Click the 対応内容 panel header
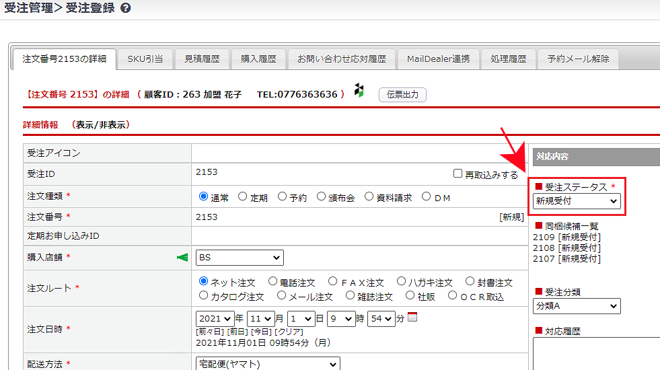 click(597, 157)
